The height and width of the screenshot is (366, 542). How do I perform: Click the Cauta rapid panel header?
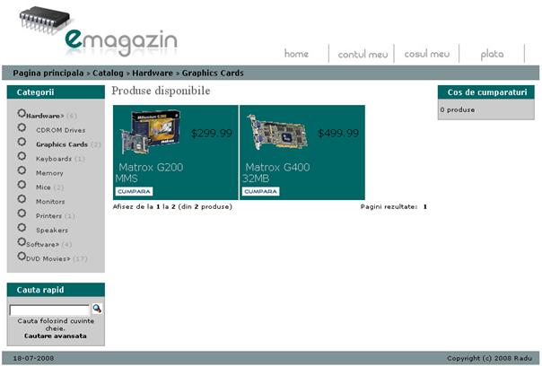56,290
